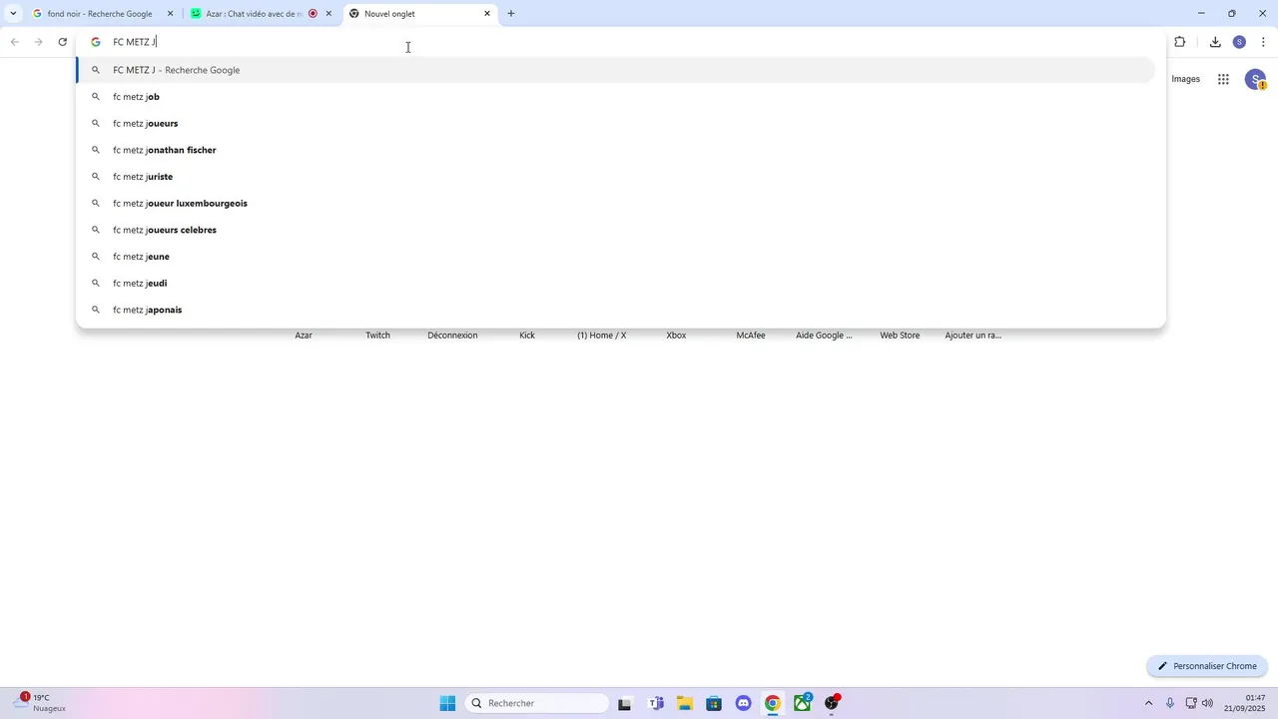This screenshot has height=719, width=1278.
Task: Open Task View from the taskbar
Action: (x=624, y=703)
